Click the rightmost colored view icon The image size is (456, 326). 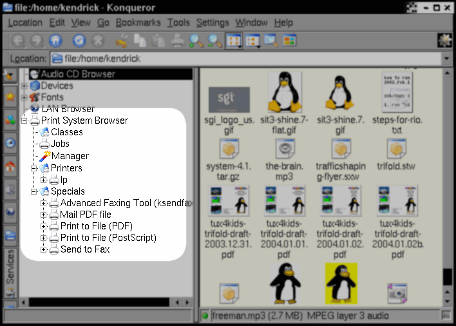(289, 41)
